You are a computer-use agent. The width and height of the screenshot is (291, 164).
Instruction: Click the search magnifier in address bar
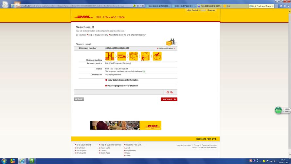(138, 6)
